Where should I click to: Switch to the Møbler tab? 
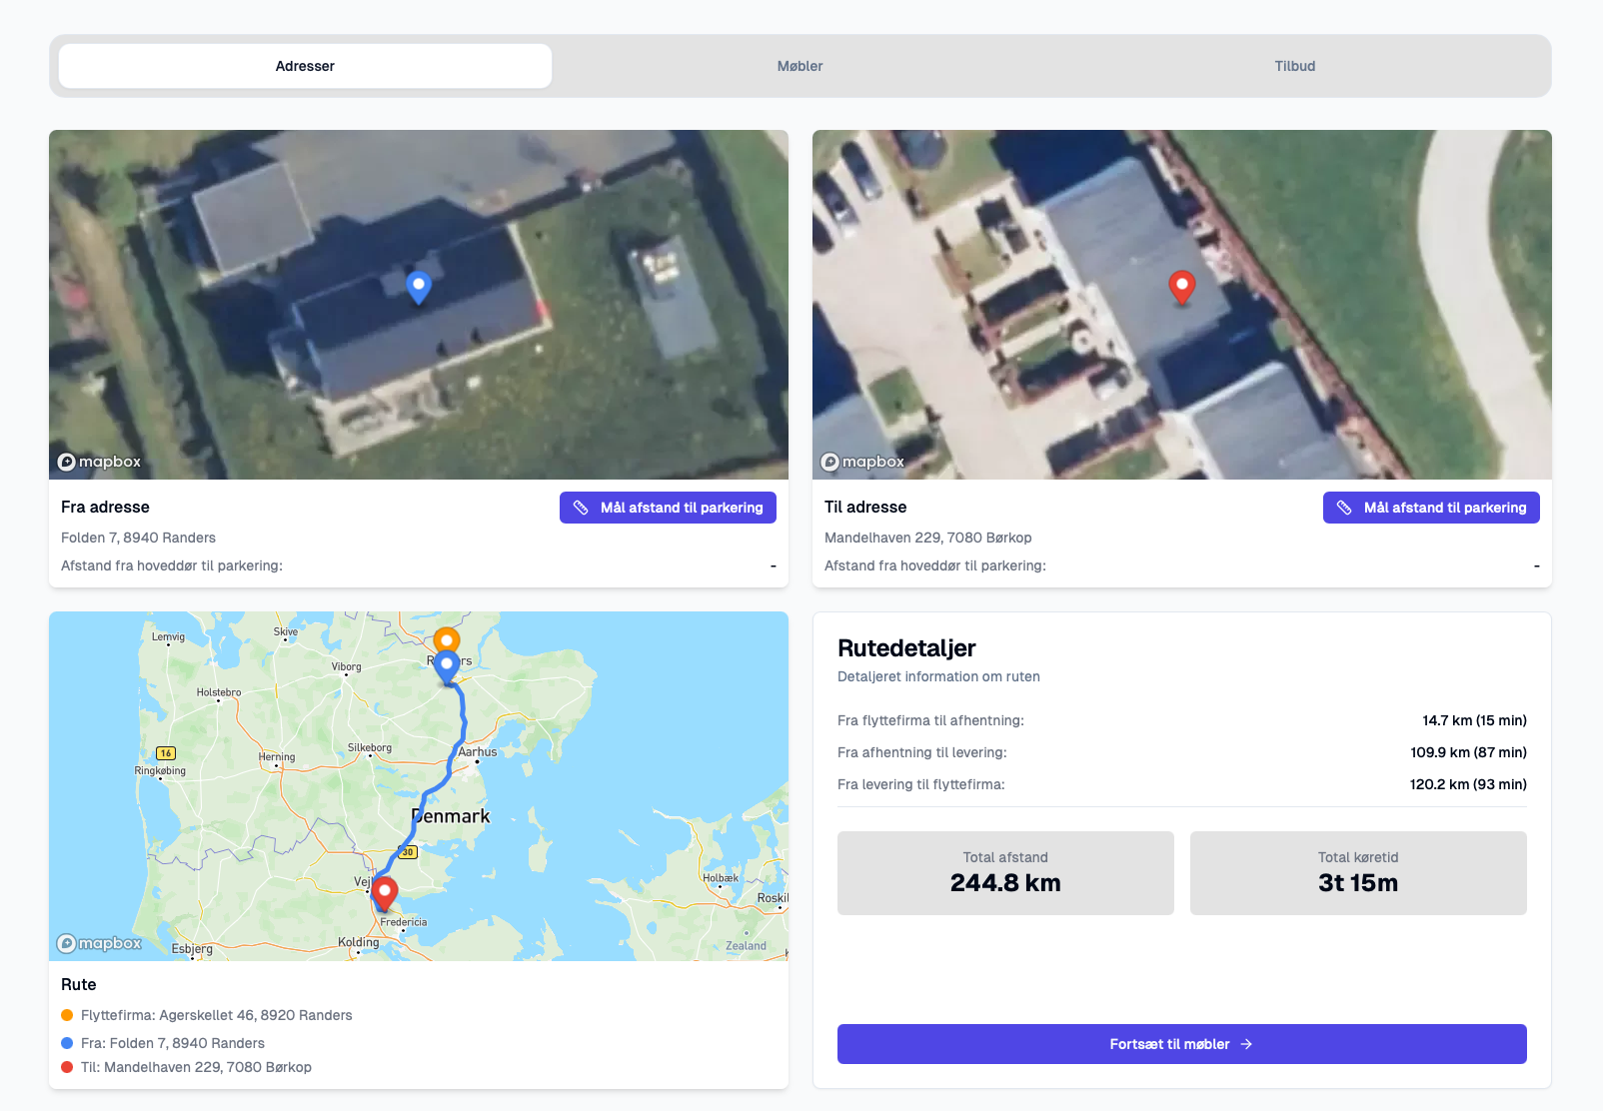coord(800,66)
